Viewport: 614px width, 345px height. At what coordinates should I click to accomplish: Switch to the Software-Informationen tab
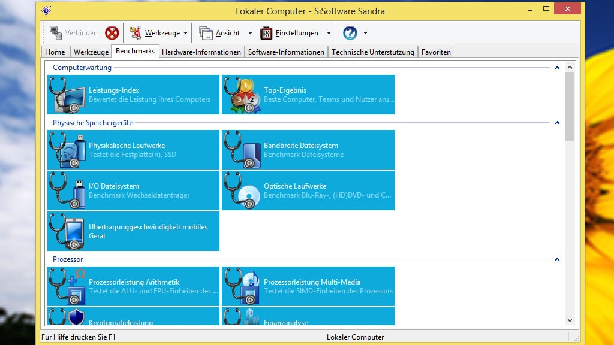pyautogui.click(x=286, y=52)
